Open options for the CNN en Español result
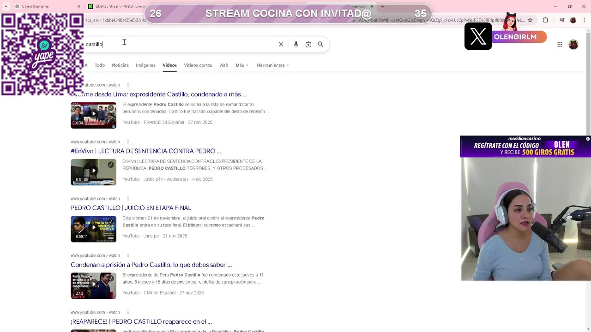The image size is (591, 332). point(128,255)
